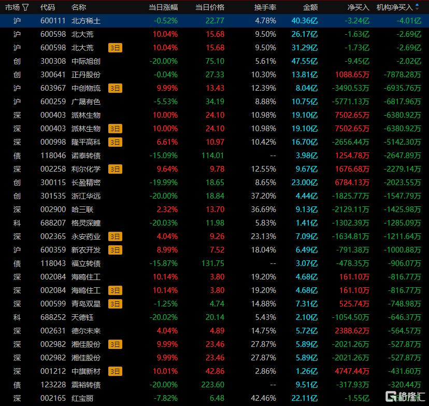The image size is (429, 406).
Task: Open the 中际旭创 row
Action: (214, 61)
